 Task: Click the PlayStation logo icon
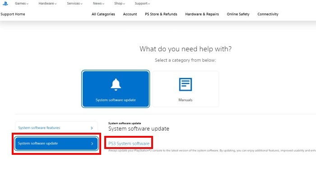point(4,4)
